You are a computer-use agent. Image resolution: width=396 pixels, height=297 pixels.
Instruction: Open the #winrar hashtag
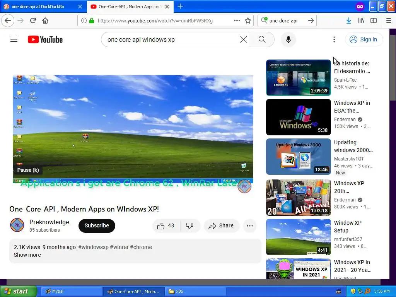click(119, 247)
